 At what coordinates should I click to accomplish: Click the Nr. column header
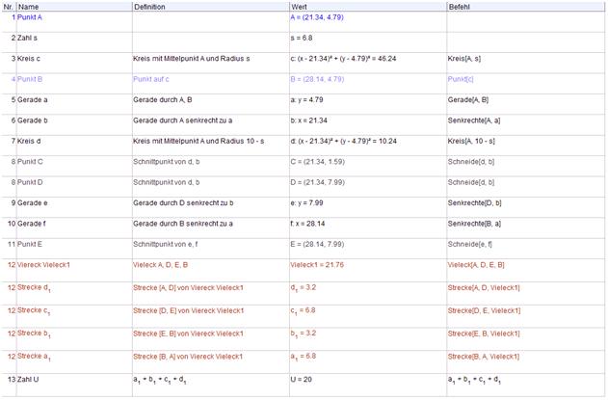pyautogui.click(x=9, y=6)
